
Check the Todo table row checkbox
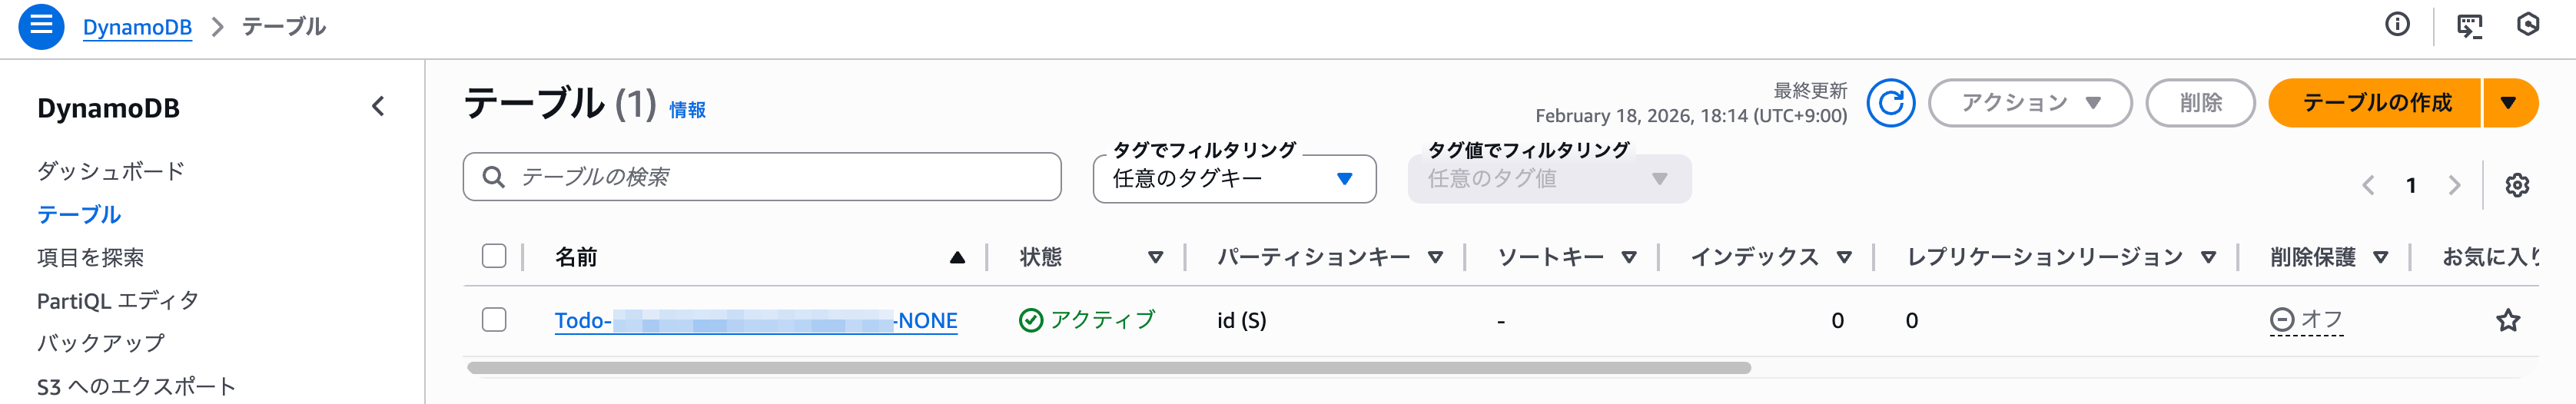(494, 320)
